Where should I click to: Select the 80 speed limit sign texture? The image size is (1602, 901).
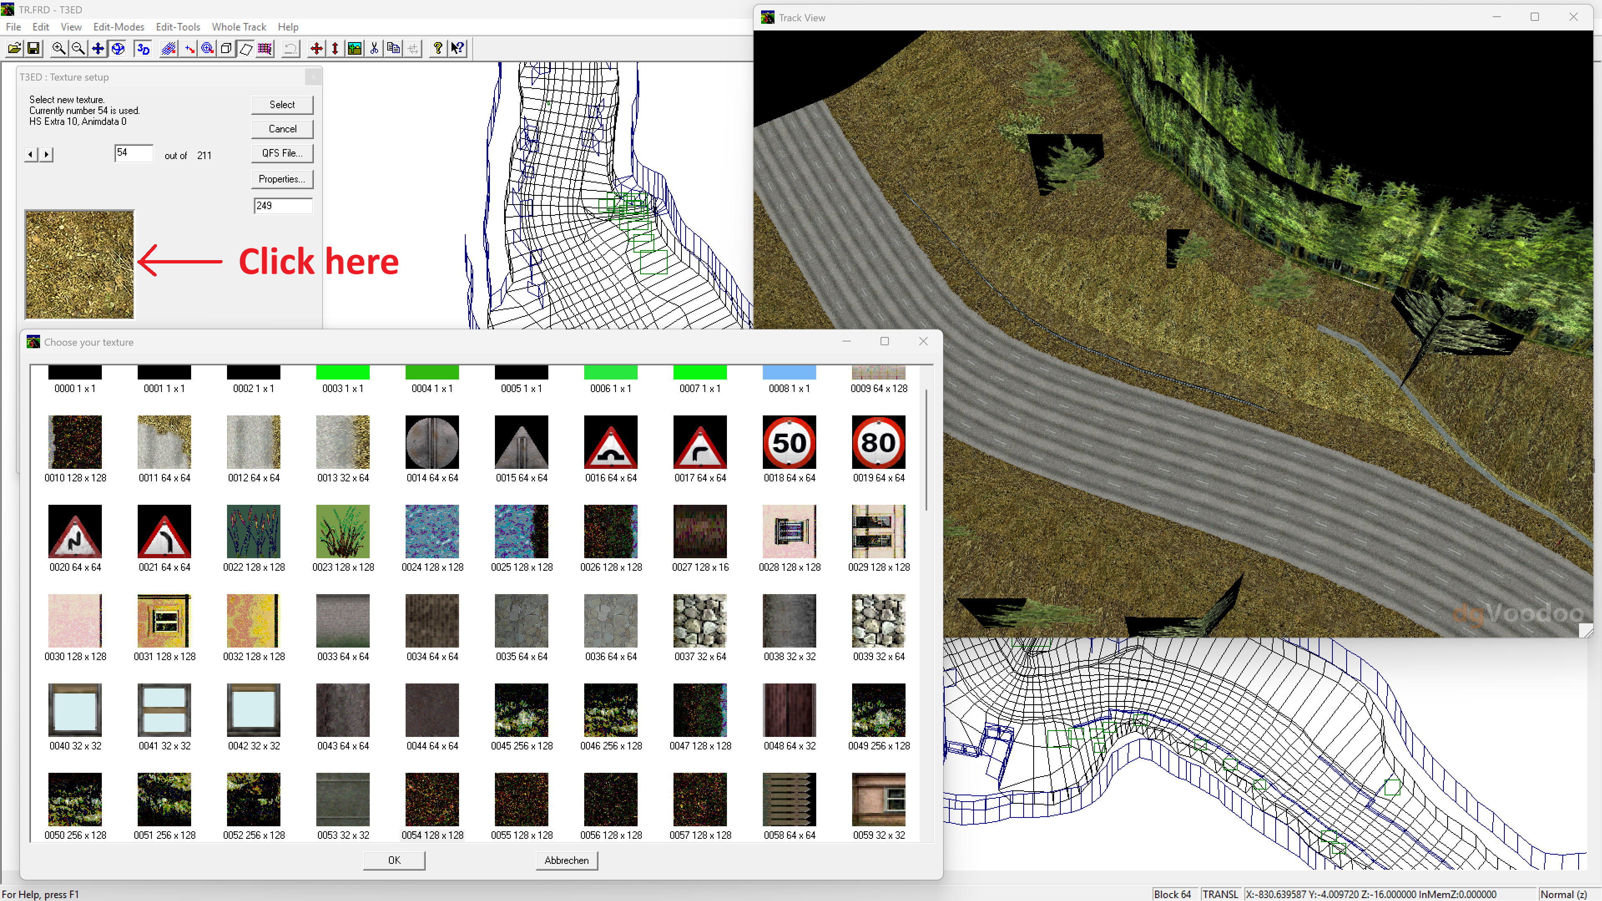pyautogui.click(x=878, y=443)
